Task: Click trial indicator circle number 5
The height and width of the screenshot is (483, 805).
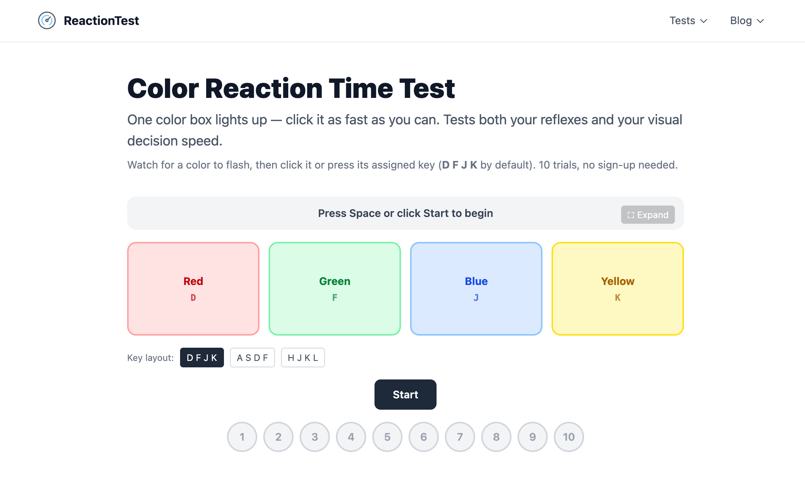Action: click(387, 437)
